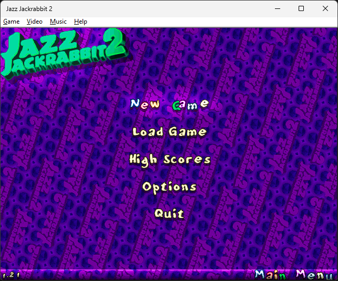Image resolution: width=338 pixels, height=281 pixels.
Task: Maximize the Jazz Jackrabbit 2 window
Action: (x=301, y=8)
